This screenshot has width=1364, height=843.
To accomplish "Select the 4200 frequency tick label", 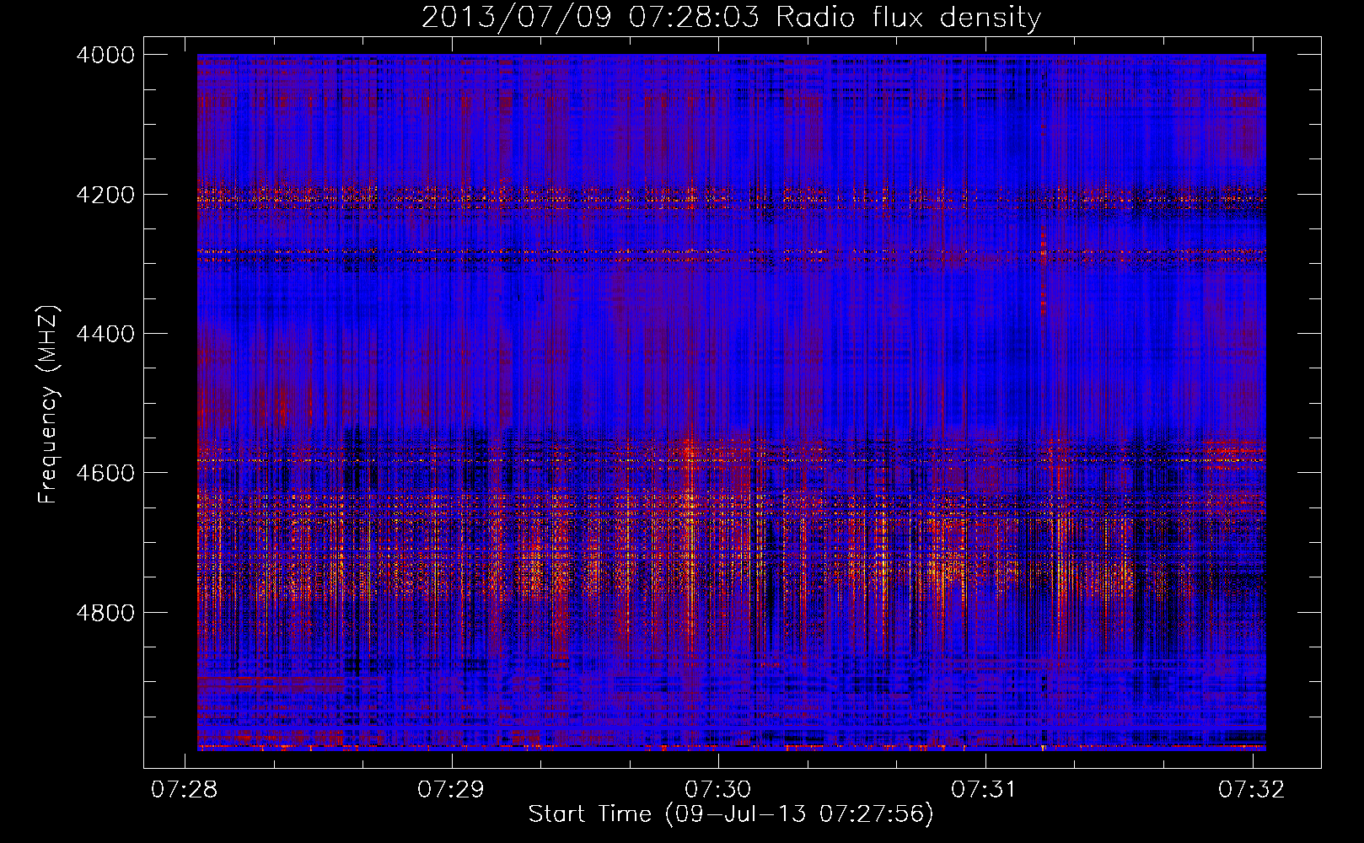I will click(x=105, y=195).
